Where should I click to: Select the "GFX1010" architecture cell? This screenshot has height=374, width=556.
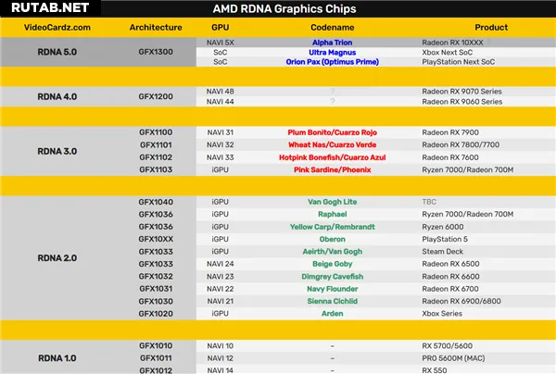156,345
